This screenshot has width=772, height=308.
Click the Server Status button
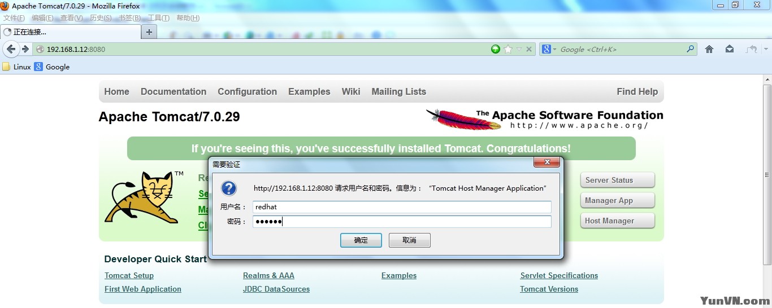point(617,180)
